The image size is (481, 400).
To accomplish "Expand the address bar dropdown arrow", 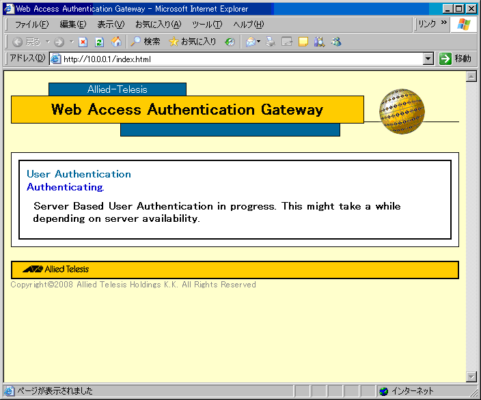I will click(x=428, y=59).
